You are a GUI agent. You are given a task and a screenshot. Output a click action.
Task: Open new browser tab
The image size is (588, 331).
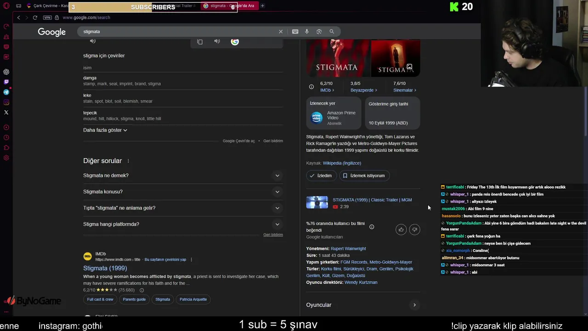click(x=262, y=6)
